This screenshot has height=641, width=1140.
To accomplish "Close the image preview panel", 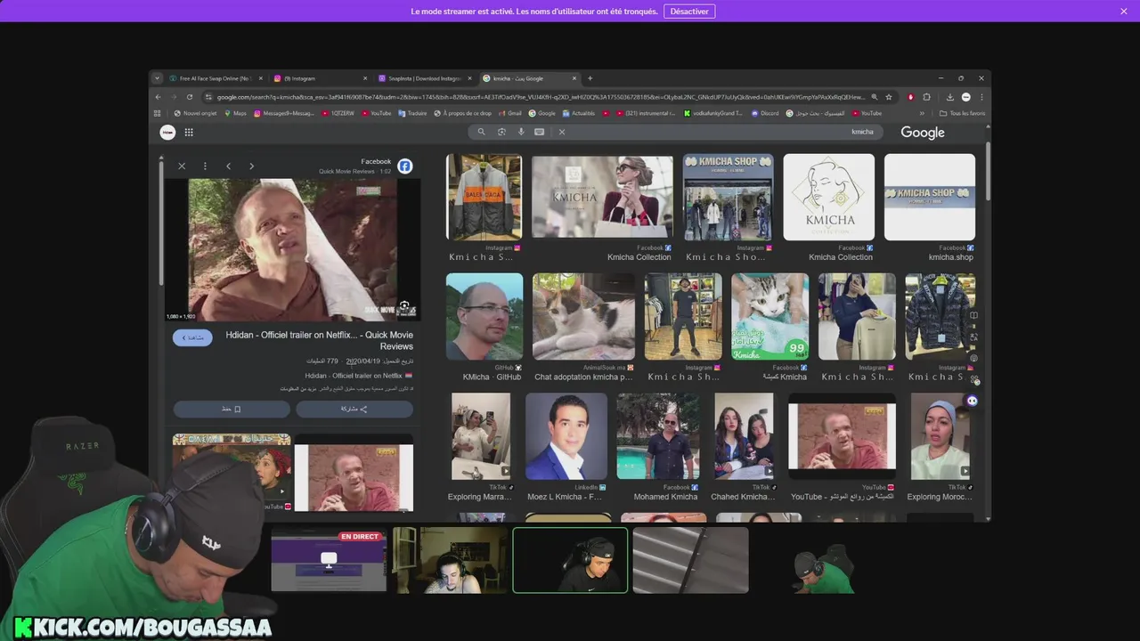I will (182, 166).
